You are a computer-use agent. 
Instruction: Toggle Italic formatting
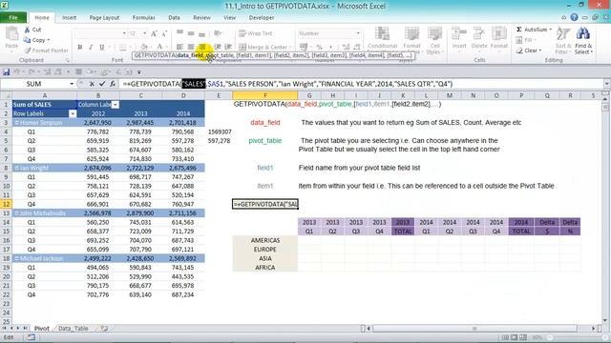(91, 47)
